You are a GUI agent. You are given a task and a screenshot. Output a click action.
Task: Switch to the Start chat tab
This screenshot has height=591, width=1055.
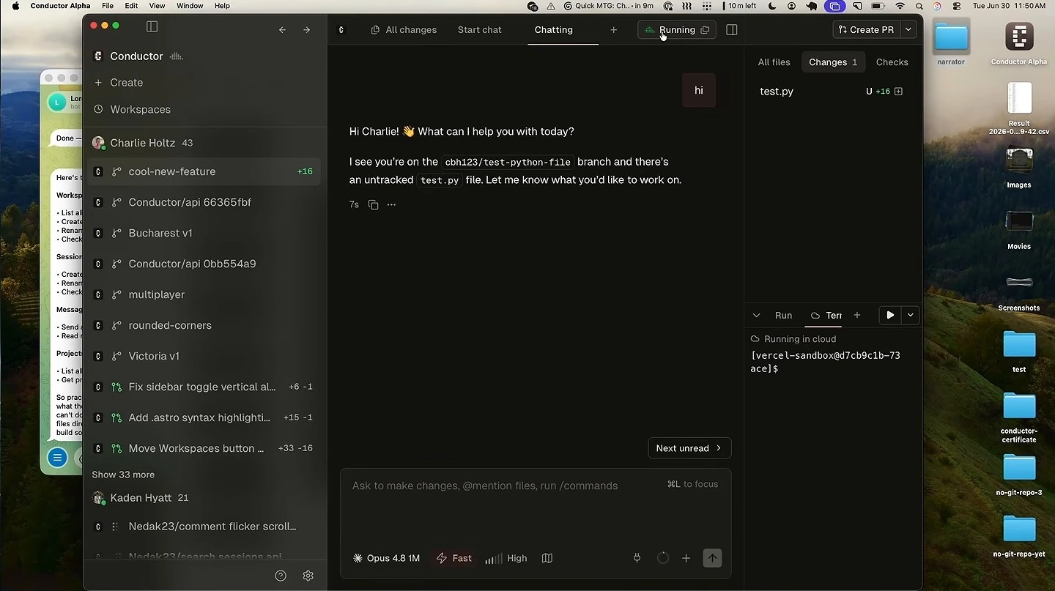[480, 30]
